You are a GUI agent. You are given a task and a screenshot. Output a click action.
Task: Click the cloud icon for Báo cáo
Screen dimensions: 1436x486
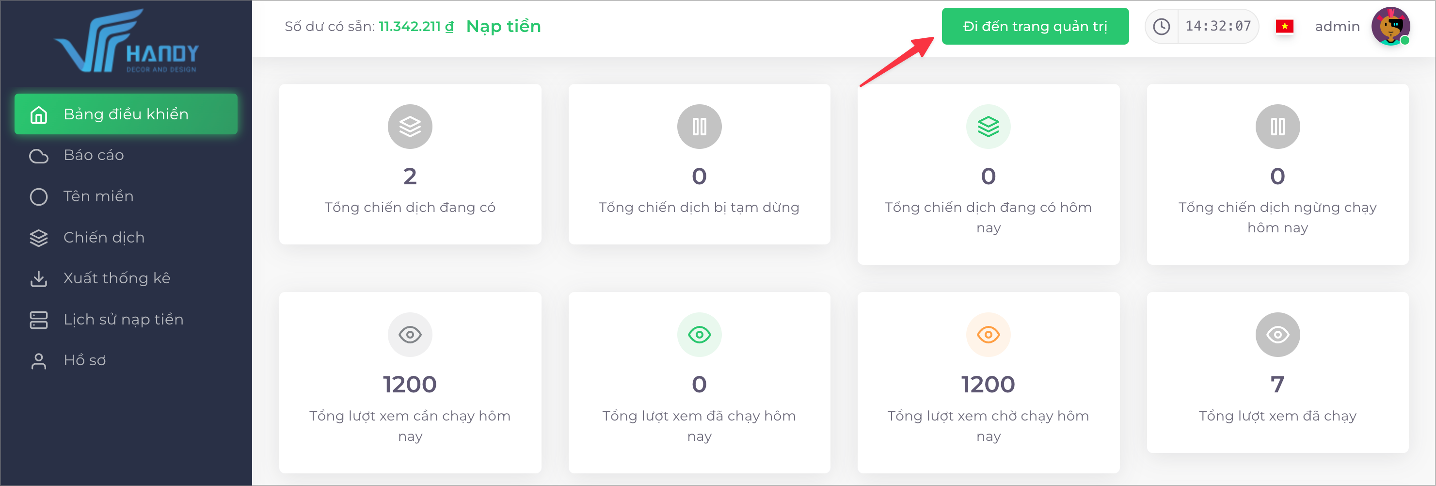38,156
